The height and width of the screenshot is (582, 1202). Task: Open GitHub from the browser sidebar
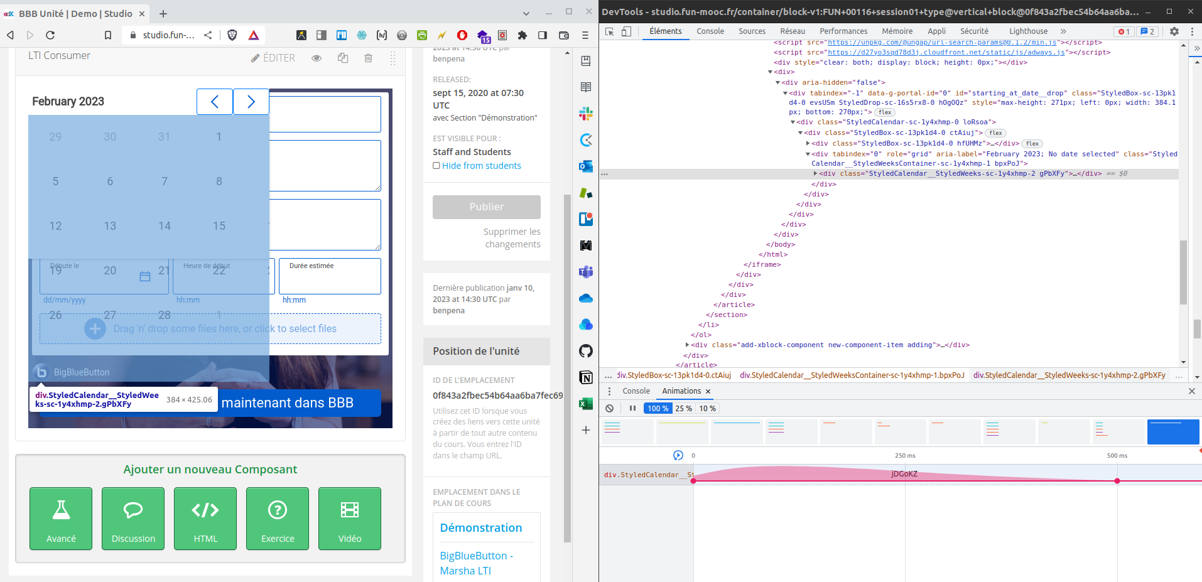tap(586, 352)
